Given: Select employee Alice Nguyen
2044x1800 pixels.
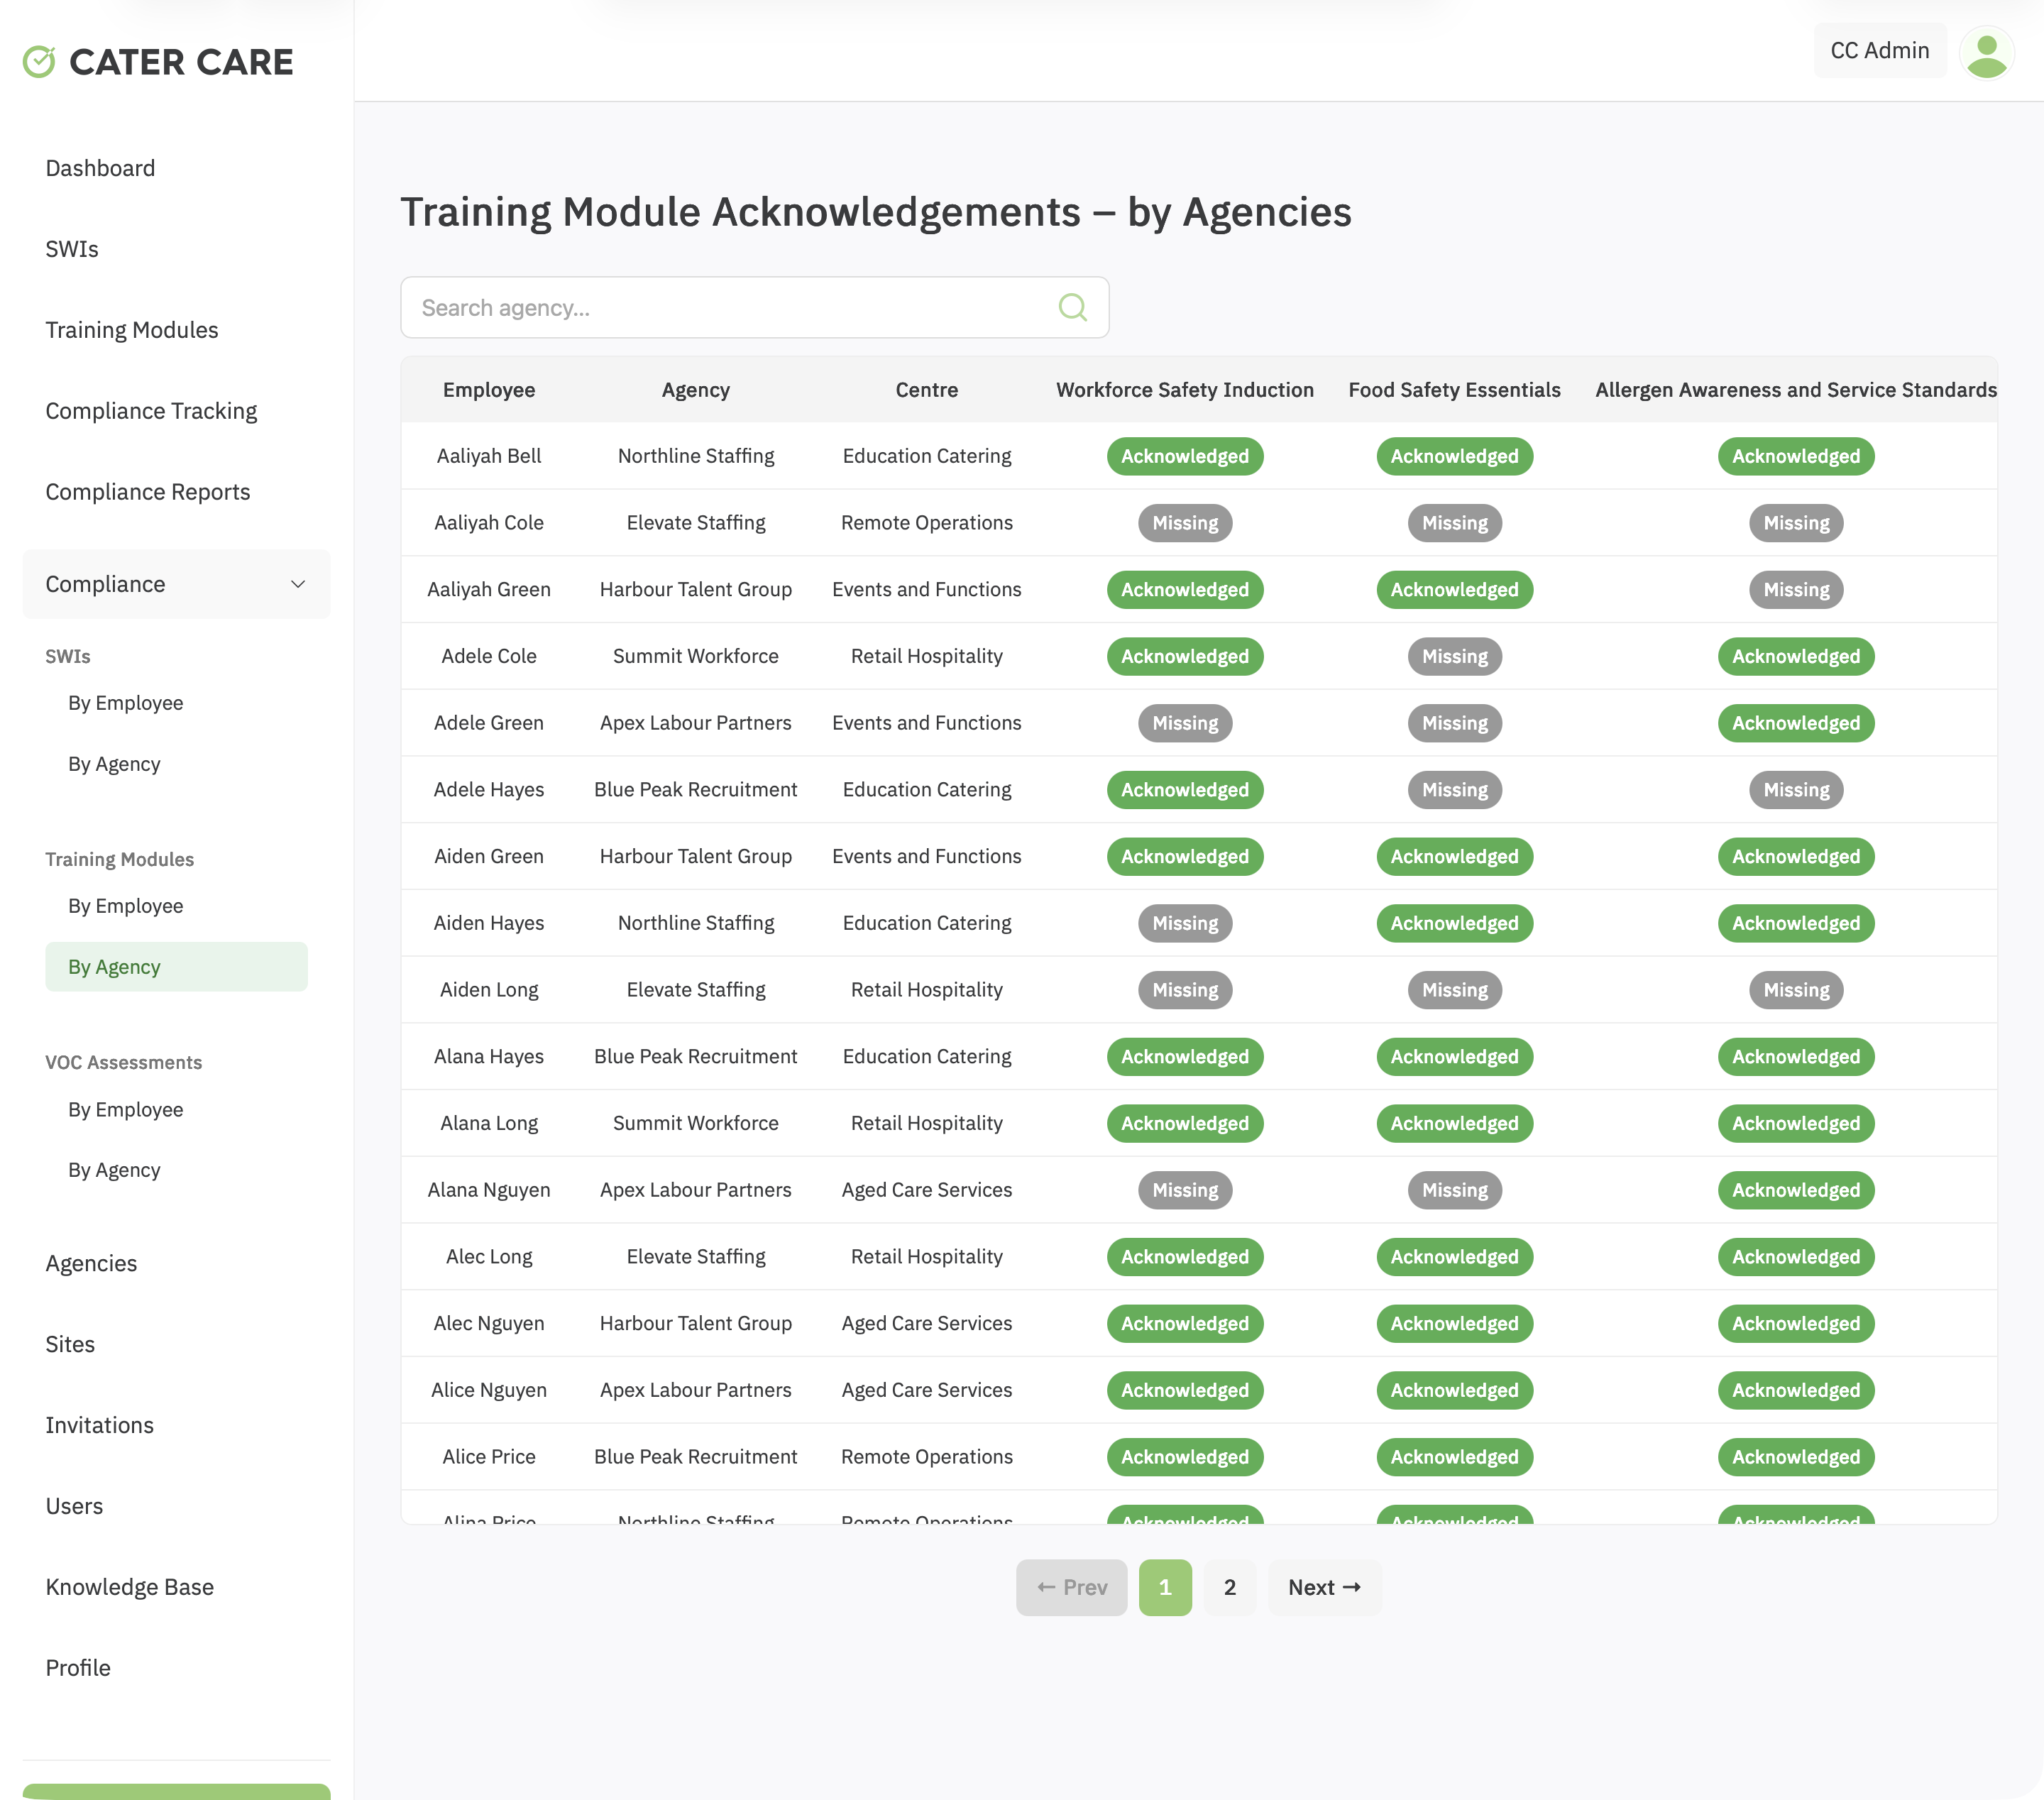Looking at the screenshot, I should pyautogui.click(x=489, y=1390).
